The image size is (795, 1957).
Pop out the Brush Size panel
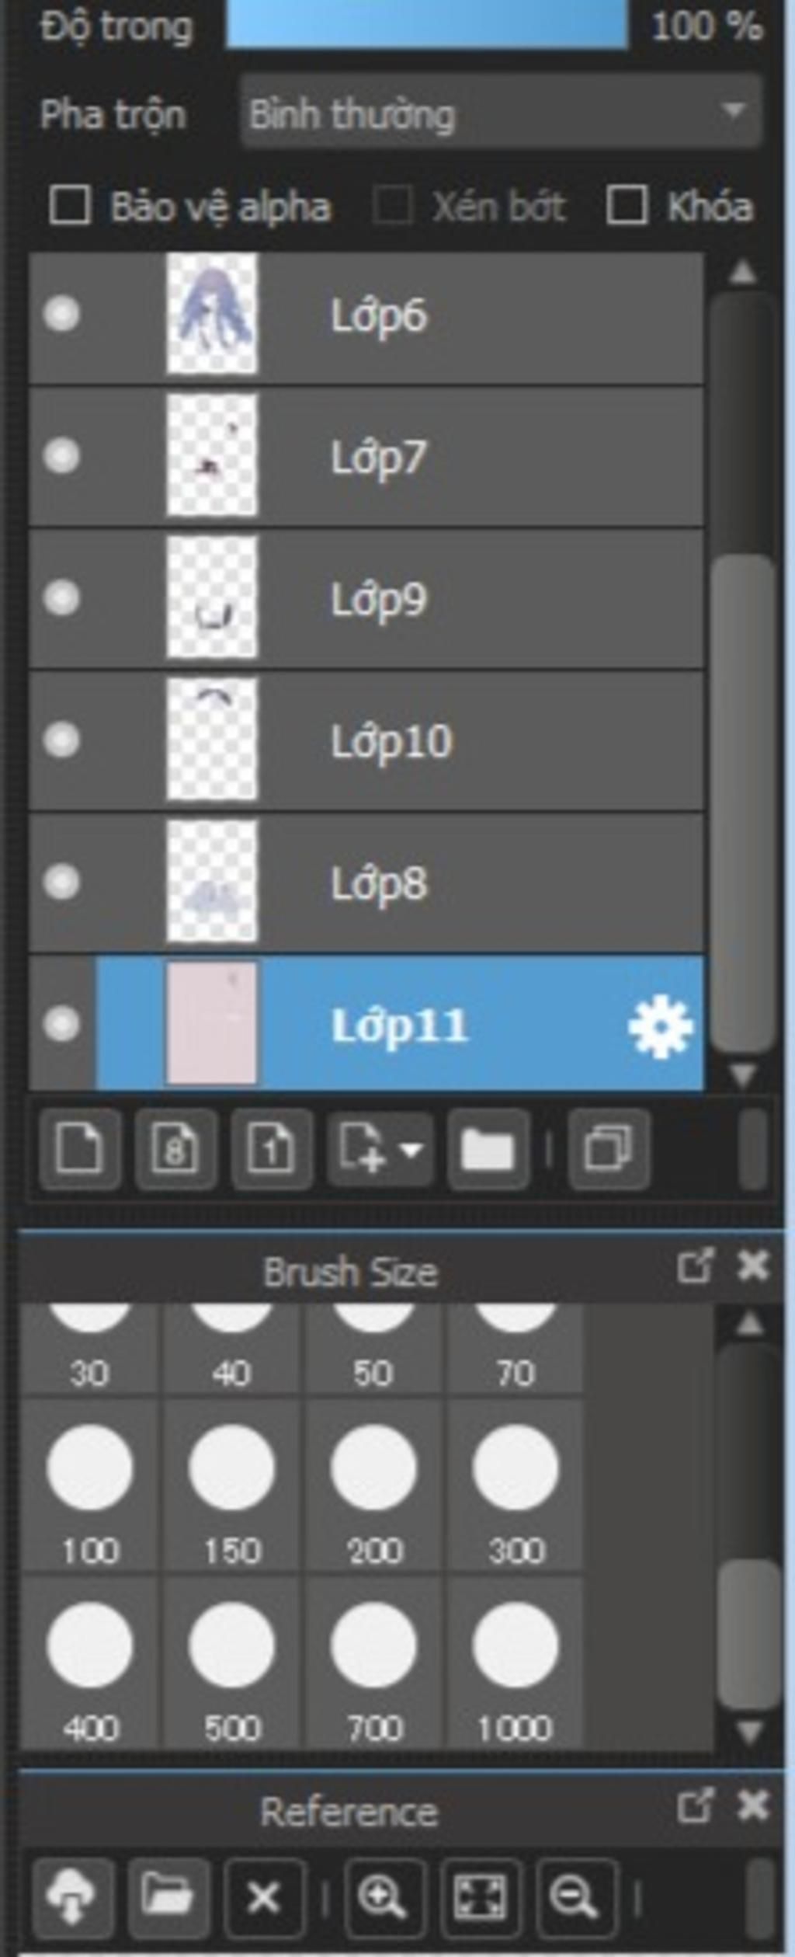(x=695, y=1266)
